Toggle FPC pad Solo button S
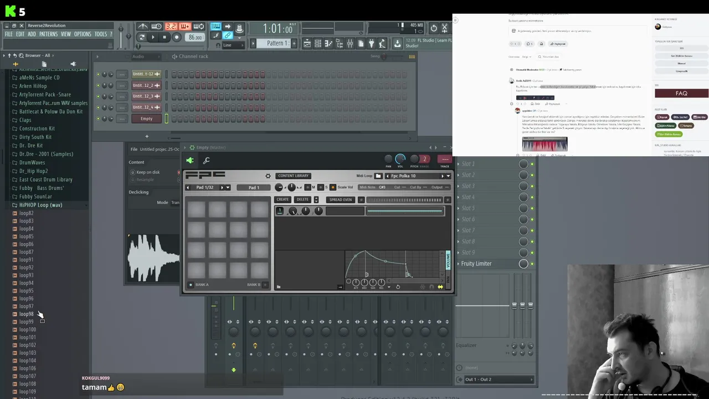Viewport: 709px width, 399px height. click(321, 187)
